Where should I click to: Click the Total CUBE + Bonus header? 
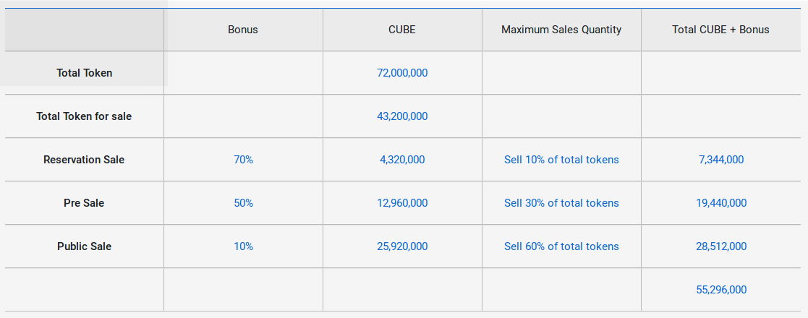pos(720,30)
